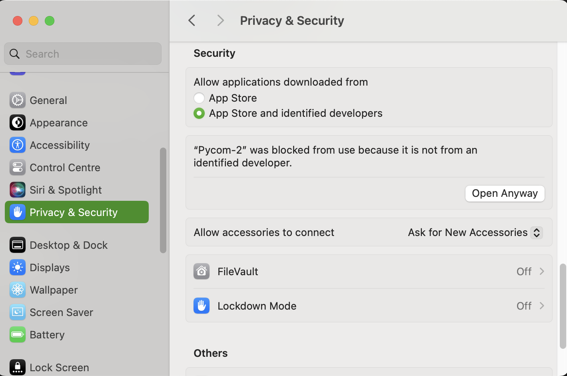
Task: Open Appearance via its sidebar icon
Action: (18, 123)
